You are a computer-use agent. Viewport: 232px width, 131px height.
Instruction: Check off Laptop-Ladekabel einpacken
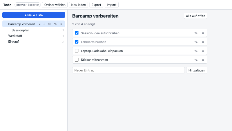pos(77,51)
